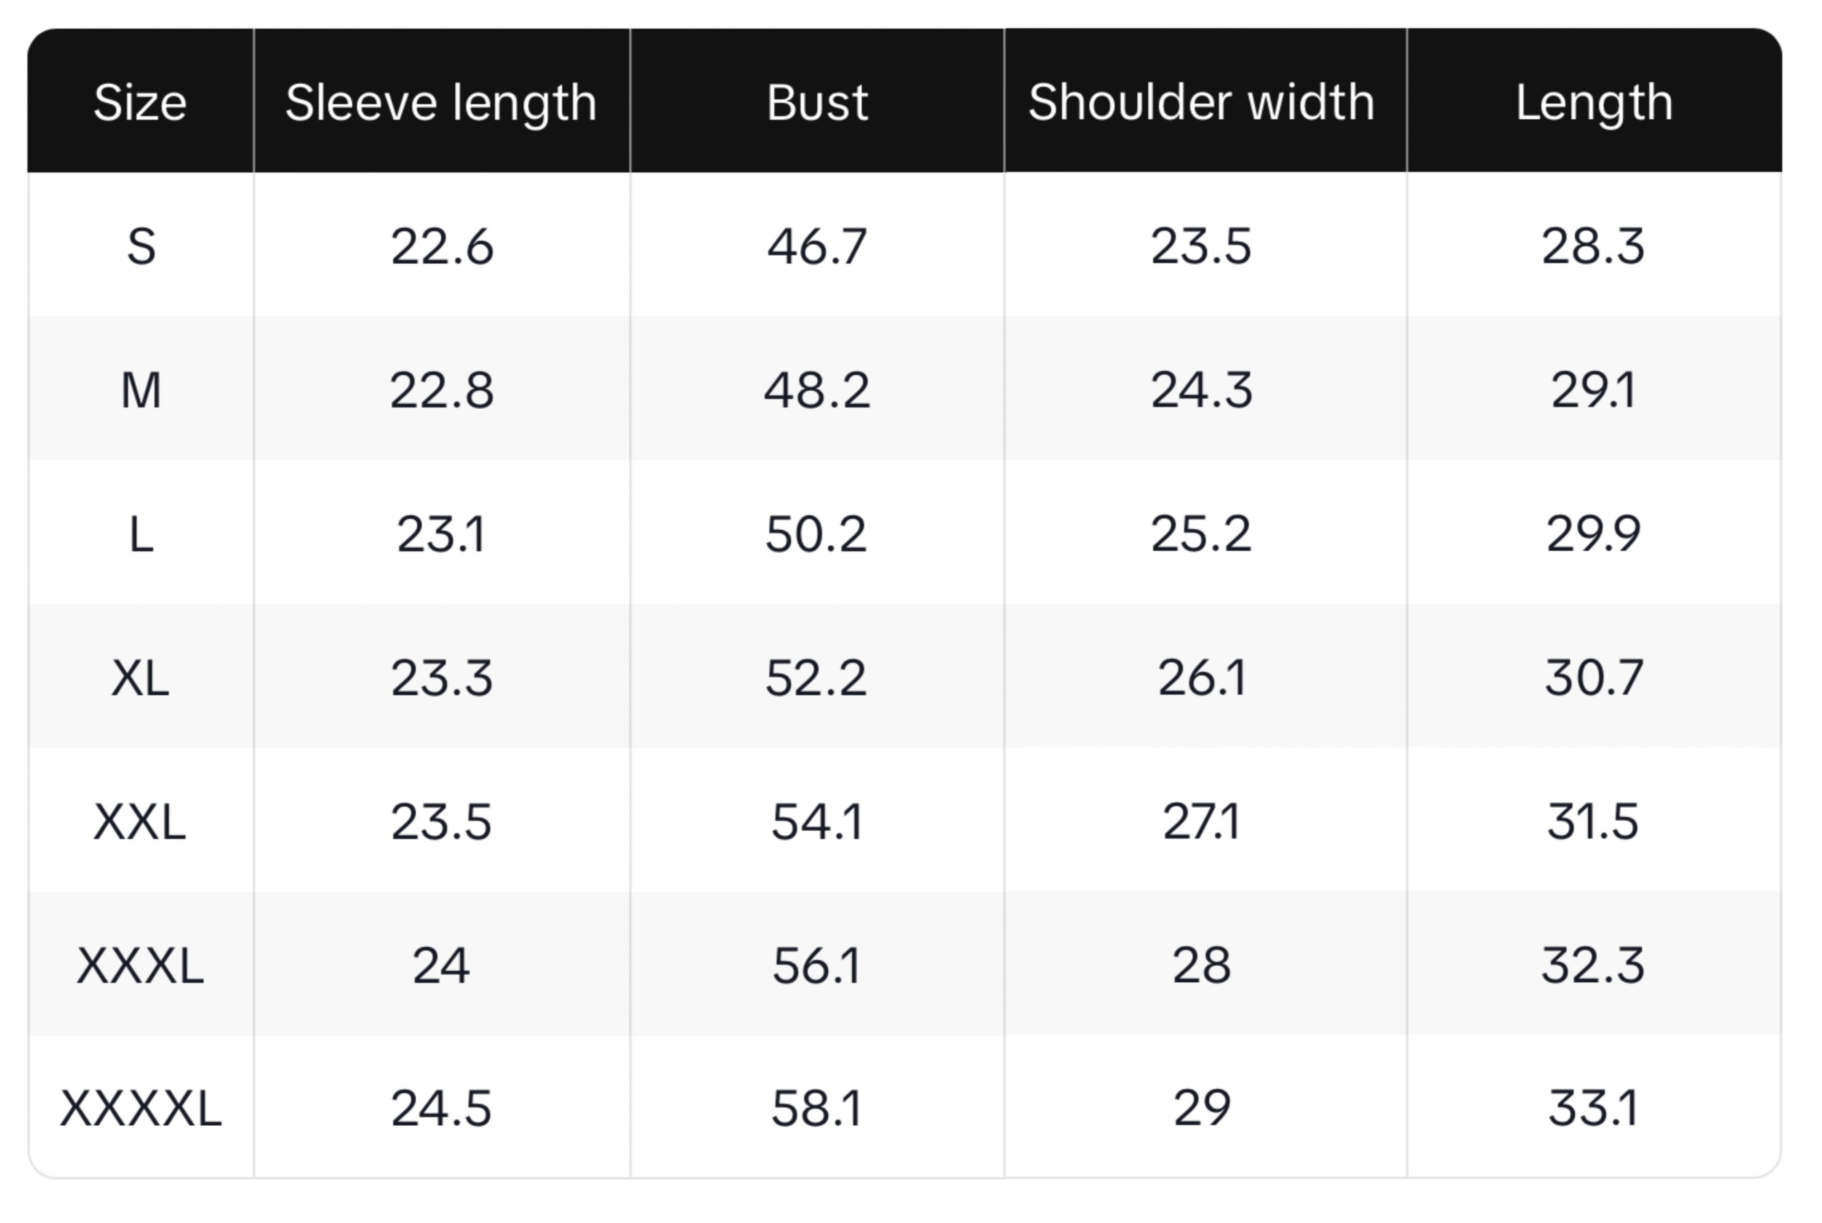Select the 24.5 sleeve length cell

click(441, 1108)
